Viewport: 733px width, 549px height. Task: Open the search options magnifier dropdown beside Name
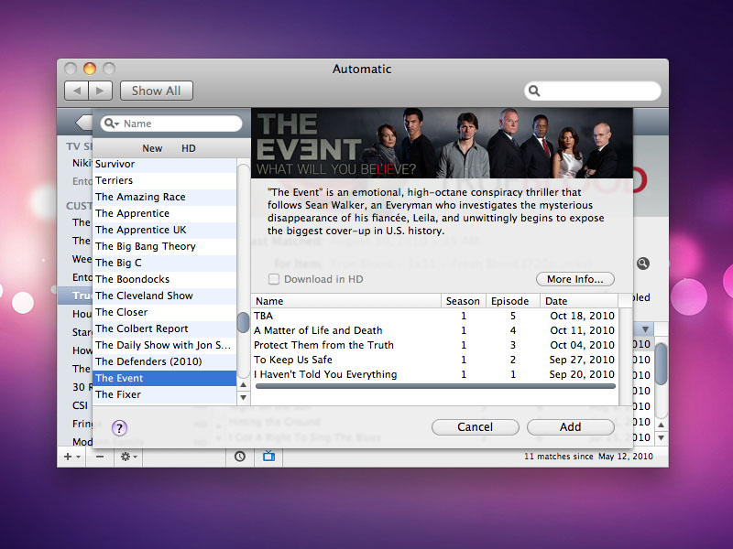point(111,124)
